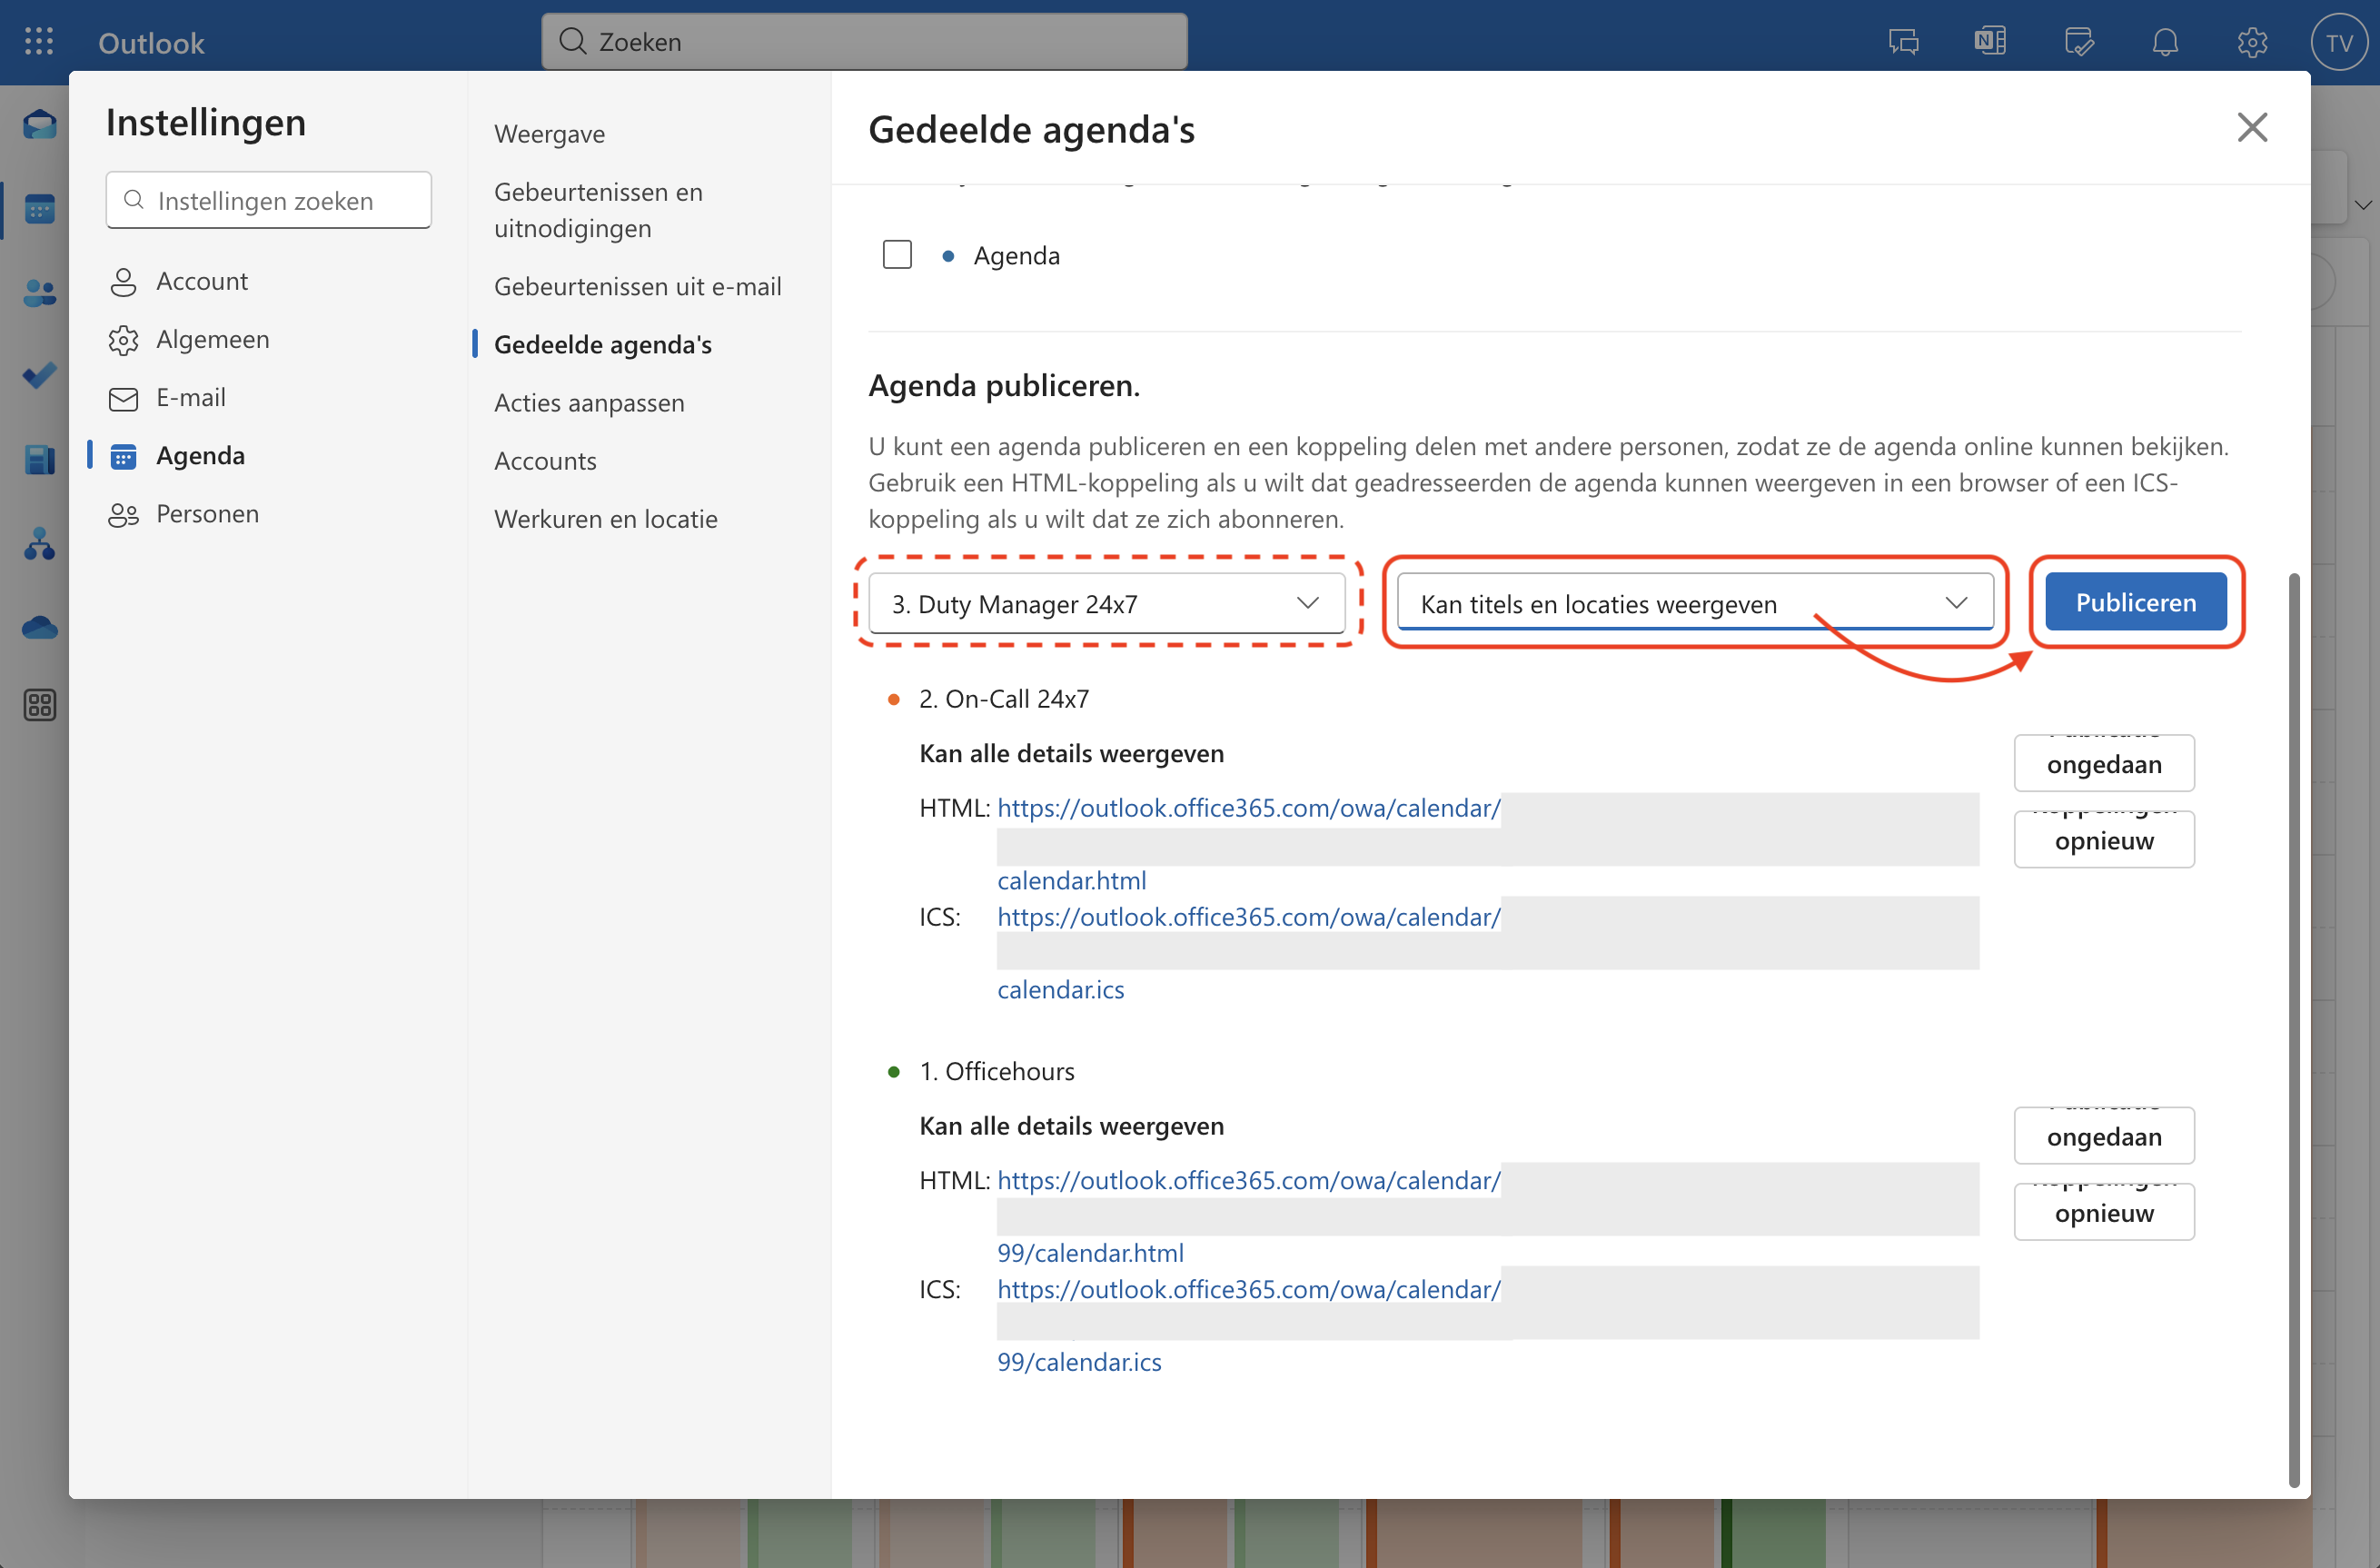2380x1568 pixels.
Task: Click the opnieuw button for 1. Officehours
Action: 2103,1212
